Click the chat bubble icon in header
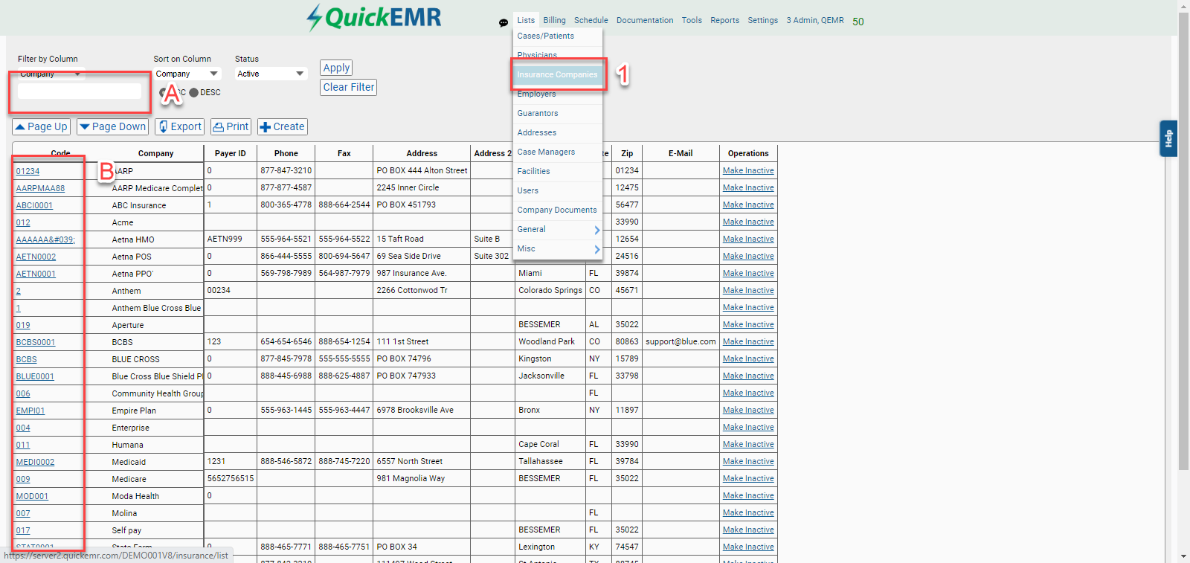This screenshot has width=1190, height=563. tap(504, 23)
